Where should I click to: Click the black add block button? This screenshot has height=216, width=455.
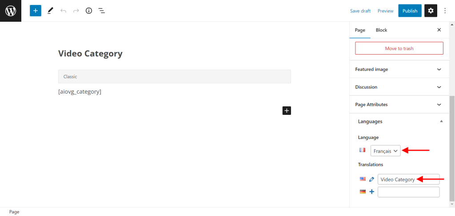pos(287,110)
